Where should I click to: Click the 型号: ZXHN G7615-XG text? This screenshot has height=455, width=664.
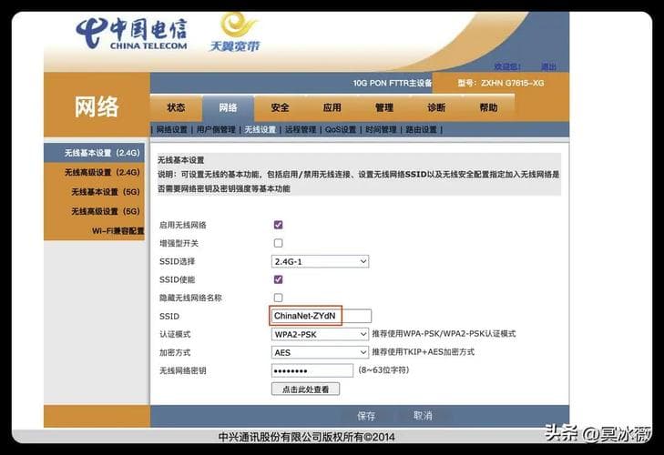pos(501,83)
